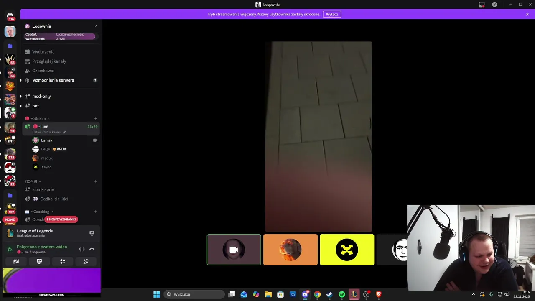The height and width of the screenshot is (301, 535).
Task: Open noise suppression waveform settings
Action: tap(82, 249)
